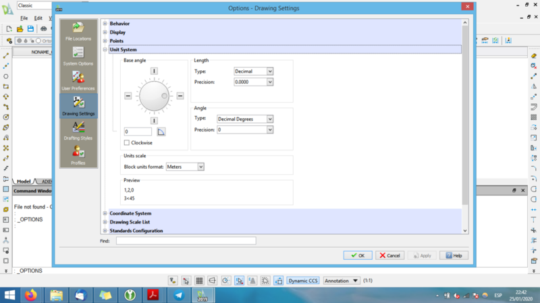
Task: Select User Preferences in sidebar
Action: click(78, 80)
